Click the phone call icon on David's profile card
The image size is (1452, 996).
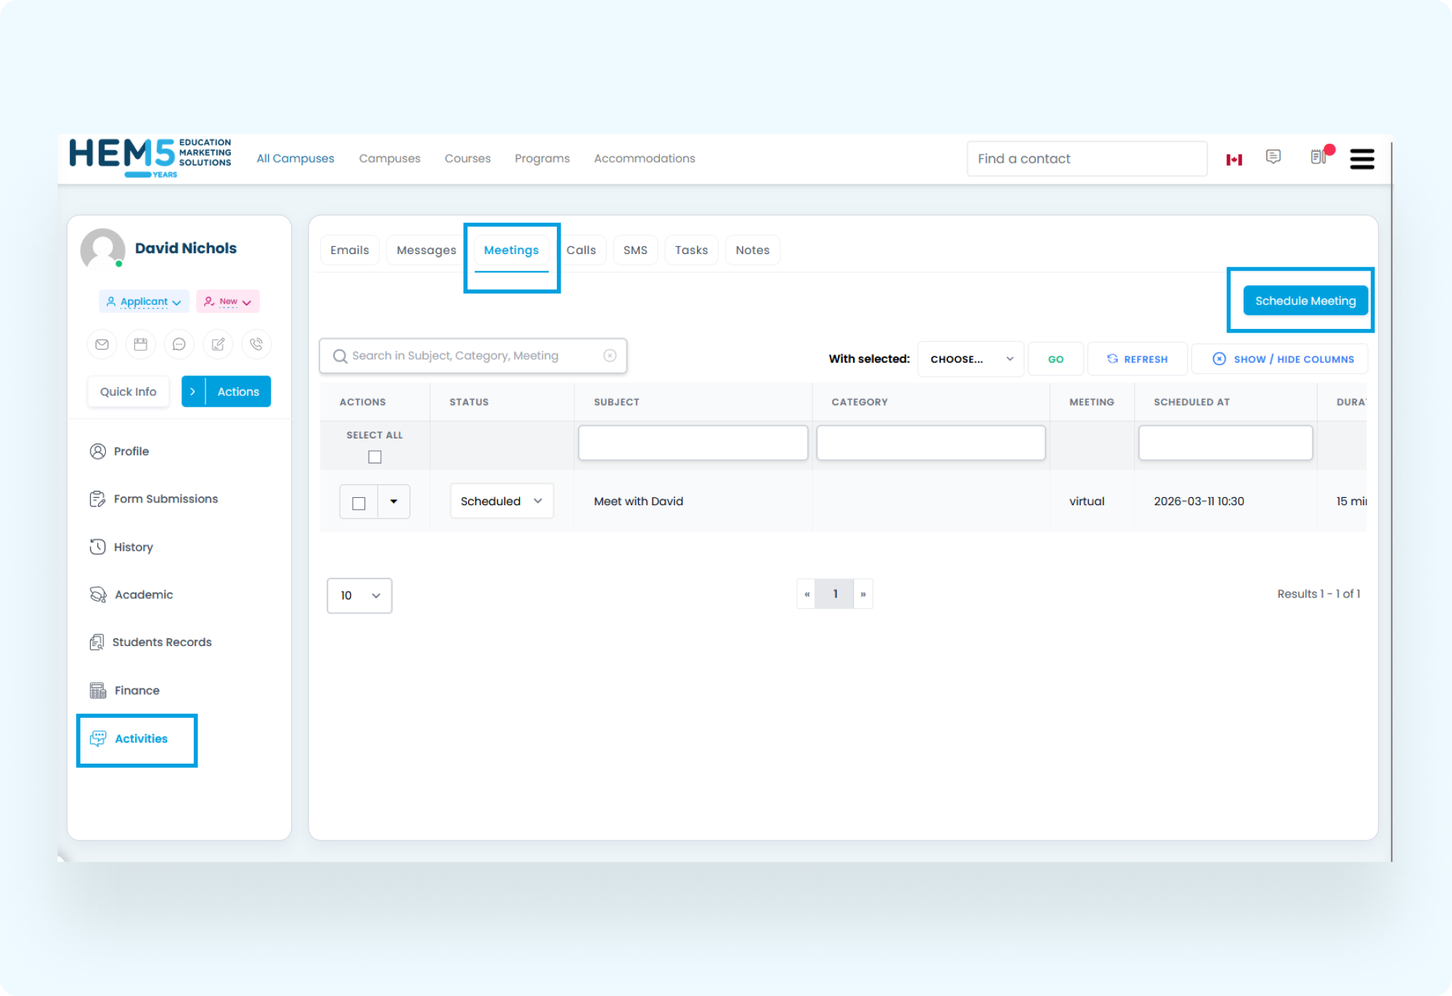(x=256, y=344)
